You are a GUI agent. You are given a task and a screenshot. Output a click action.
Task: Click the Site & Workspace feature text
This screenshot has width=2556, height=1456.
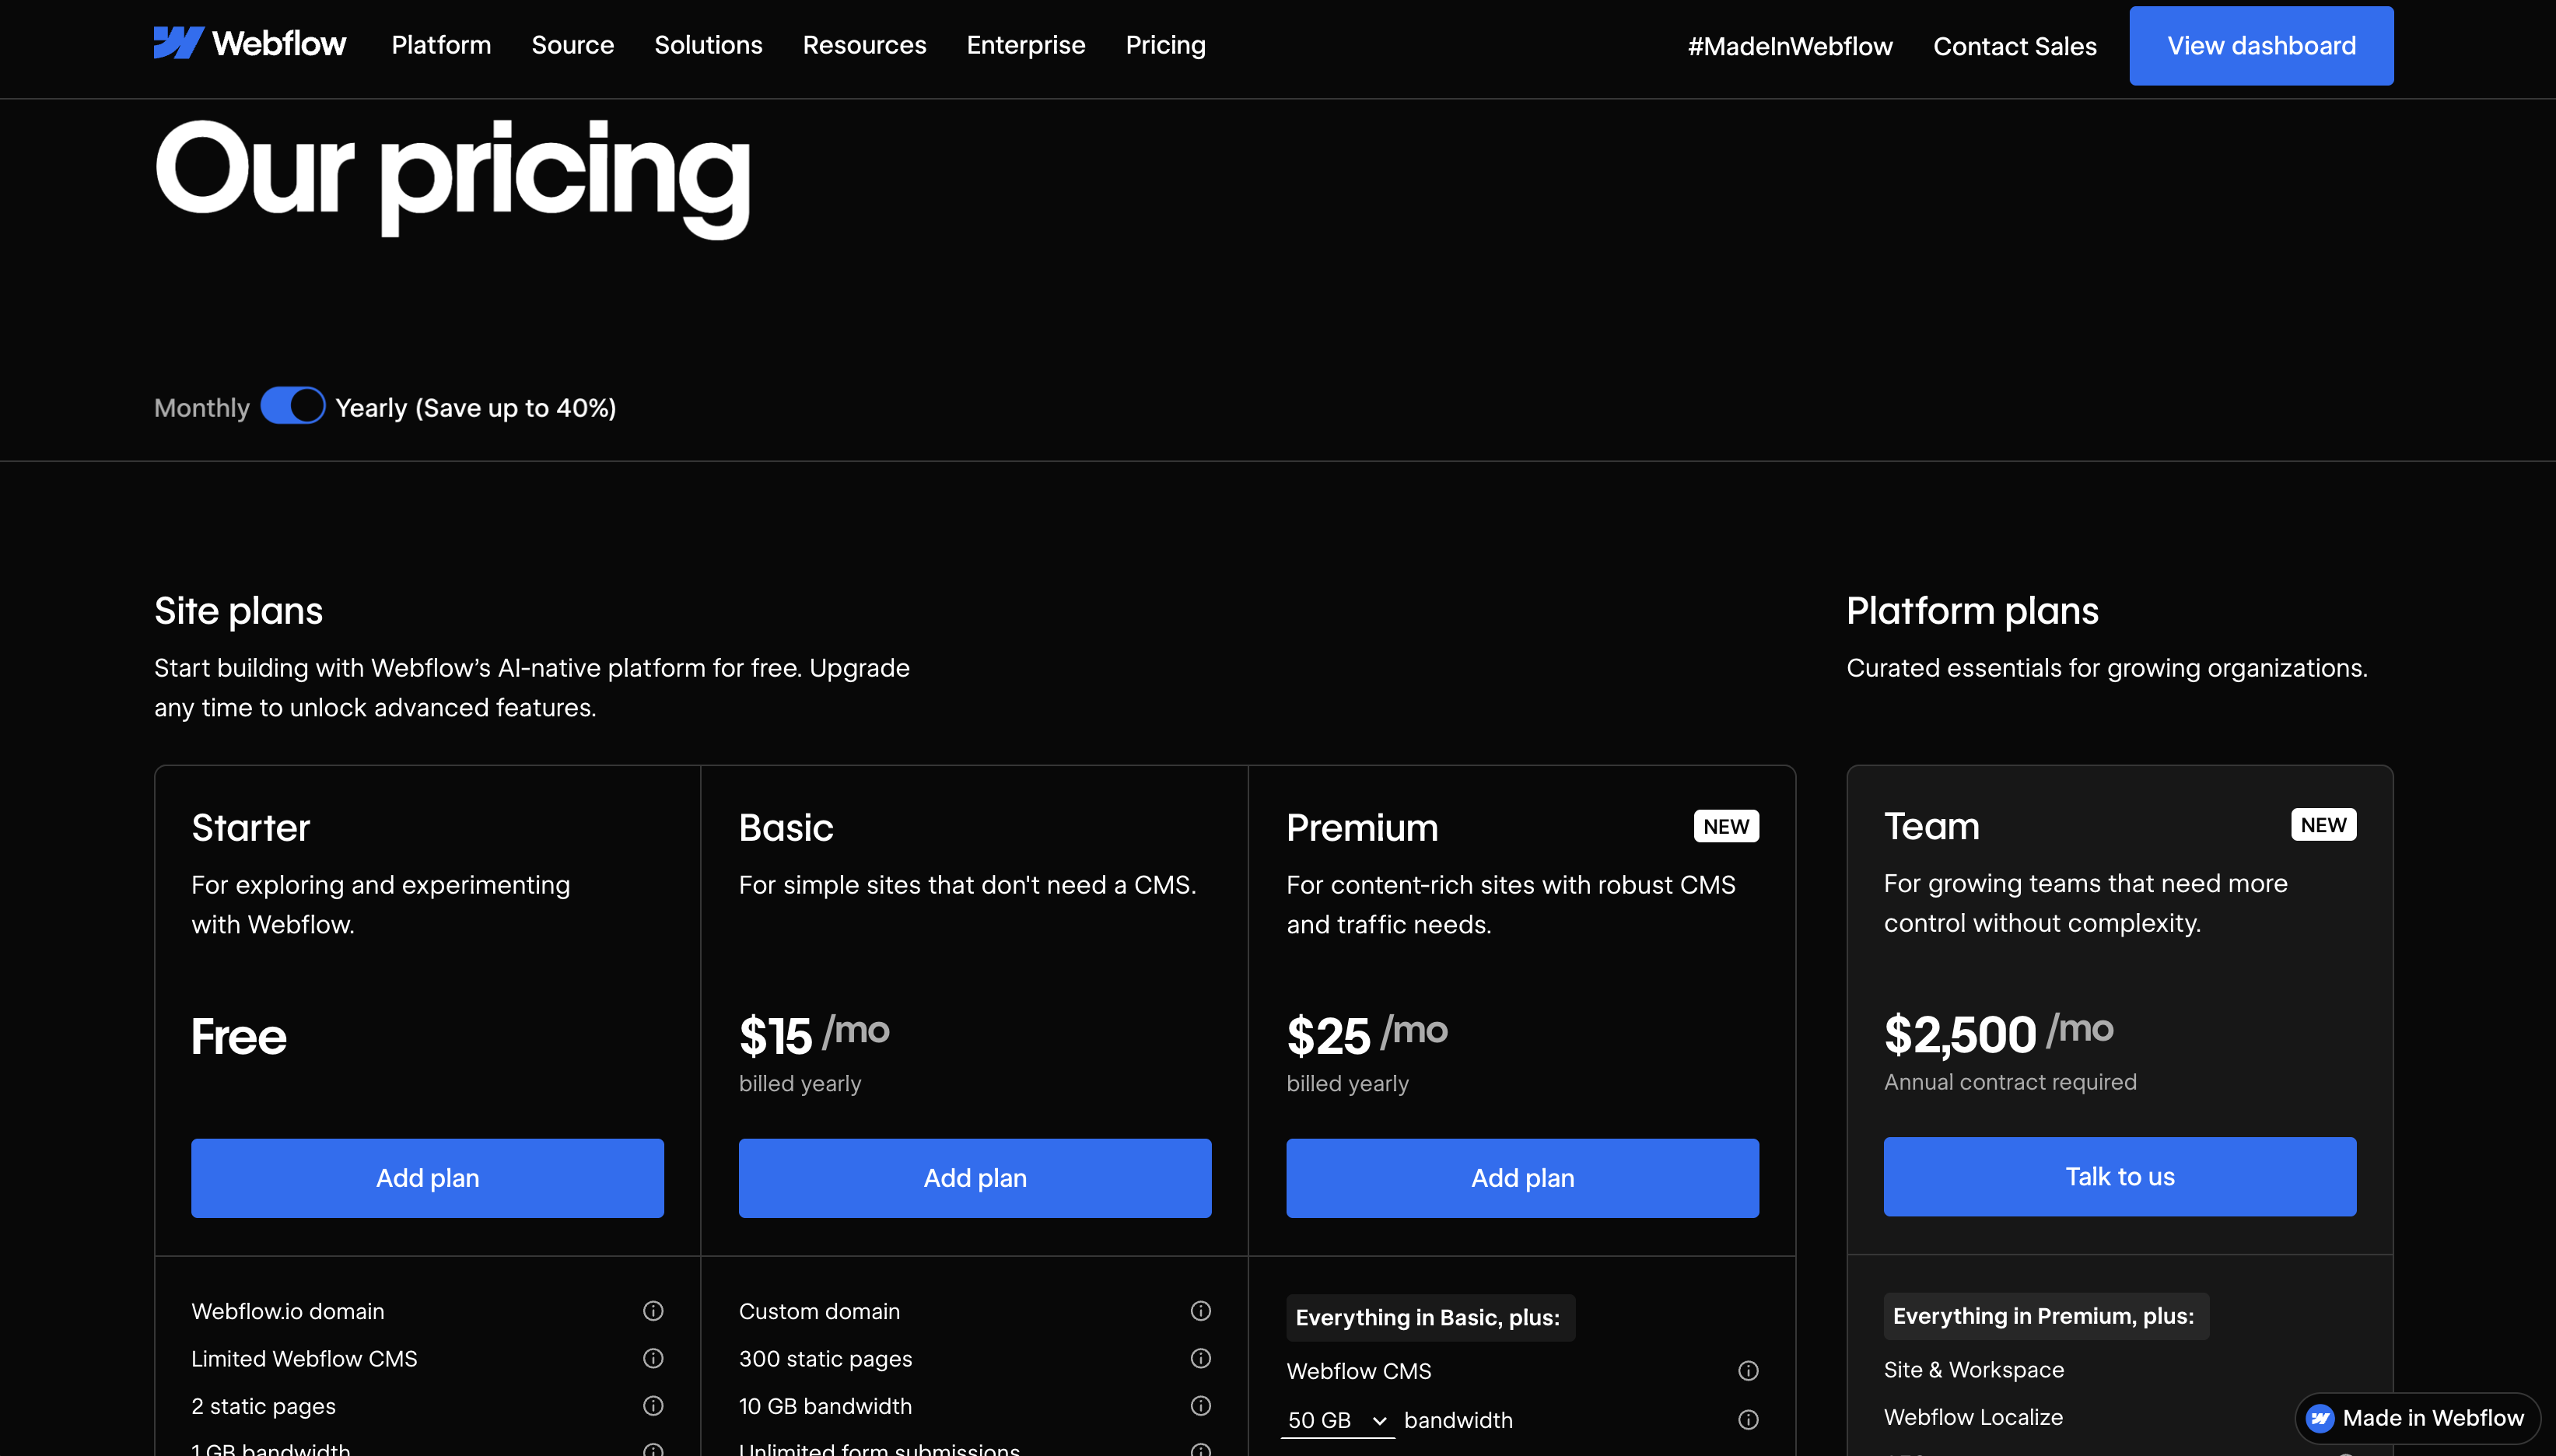[x=1974, y=1370]
